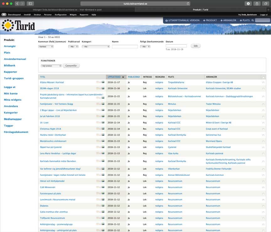
Task: Check the Mendelssohns violinkonsert row checkbox
Action: [263, 141]
